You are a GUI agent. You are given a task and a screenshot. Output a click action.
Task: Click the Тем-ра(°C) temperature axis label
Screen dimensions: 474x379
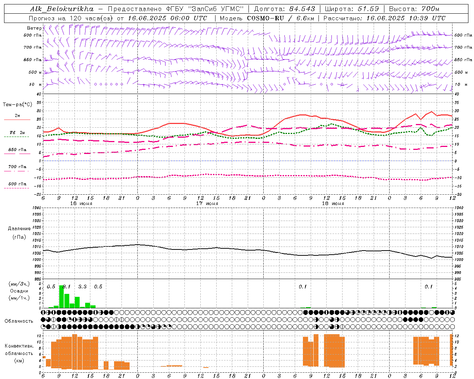click(x=17, y=105)
